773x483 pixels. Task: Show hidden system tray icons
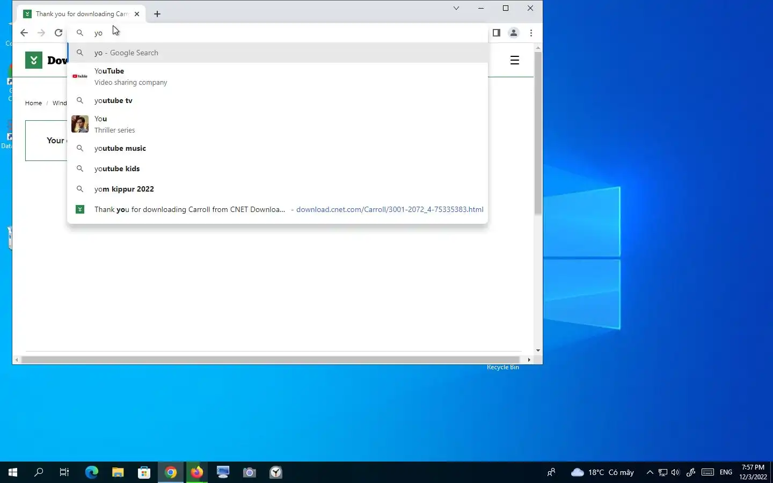(650, 472)
